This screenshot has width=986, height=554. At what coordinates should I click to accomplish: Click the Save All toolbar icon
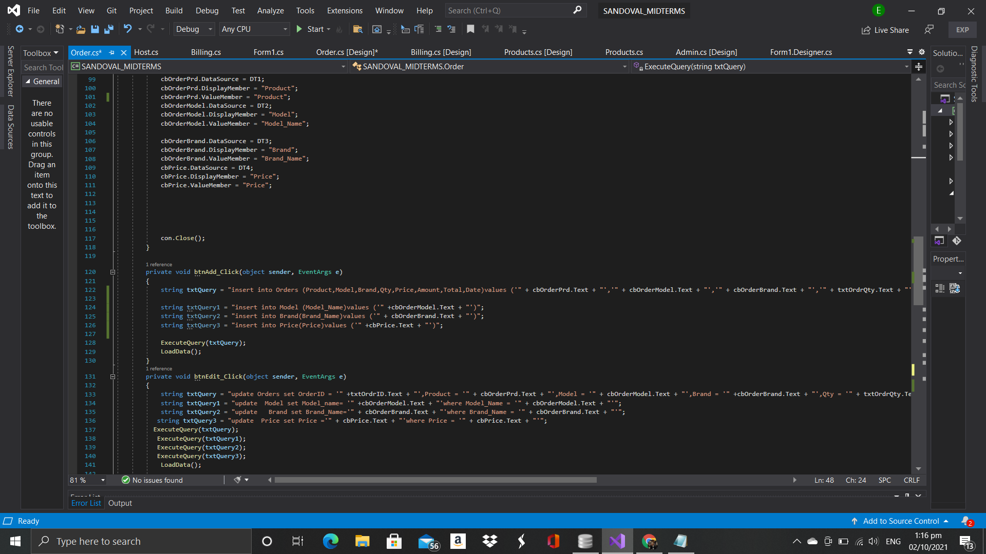coord(109,29)
